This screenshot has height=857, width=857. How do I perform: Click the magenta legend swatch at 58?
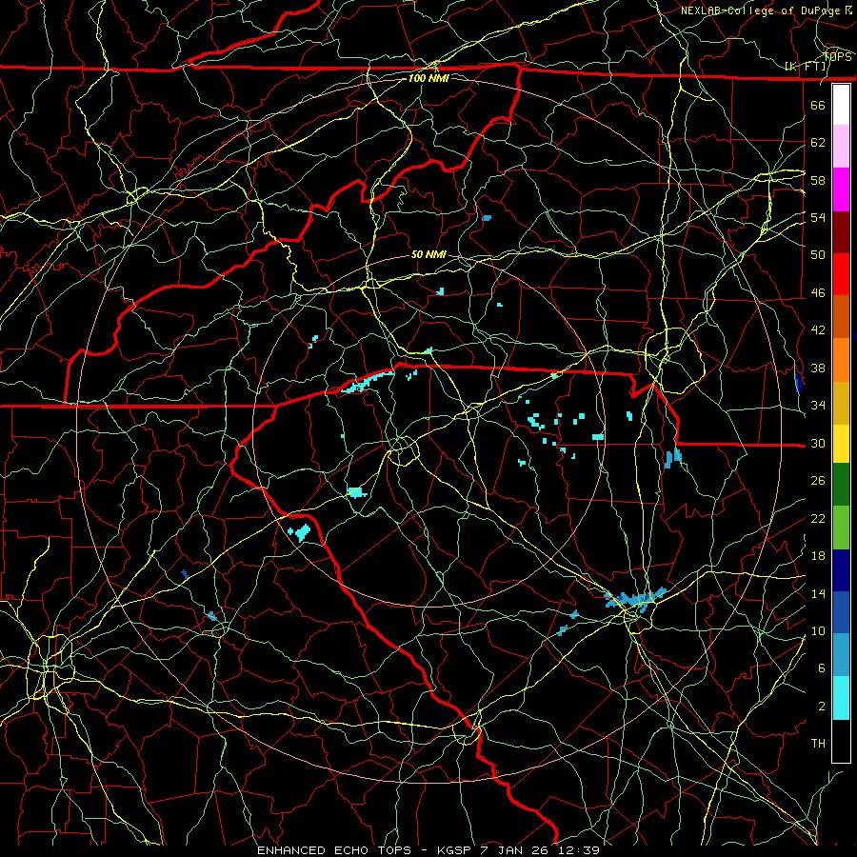click(841, 189)
